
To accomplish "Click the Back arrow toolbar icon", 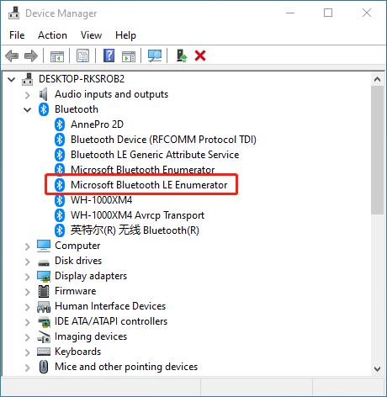I will 12,56.
